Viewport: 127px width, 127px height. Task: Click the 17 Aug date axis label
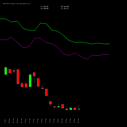coord(50,121)
